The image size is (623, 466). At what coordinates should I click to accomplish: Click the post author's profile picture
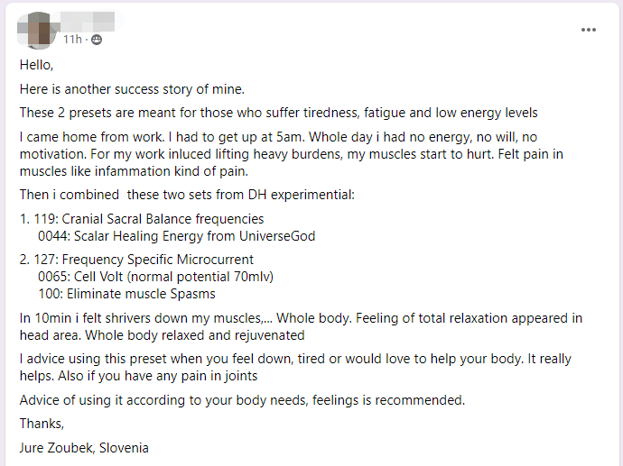click(x=39, y=30)
